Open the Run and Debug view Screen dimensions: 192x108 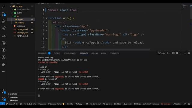[x=4, y=21]
